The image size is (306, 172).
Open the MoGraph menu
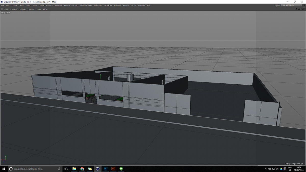[x=98, y=5]
